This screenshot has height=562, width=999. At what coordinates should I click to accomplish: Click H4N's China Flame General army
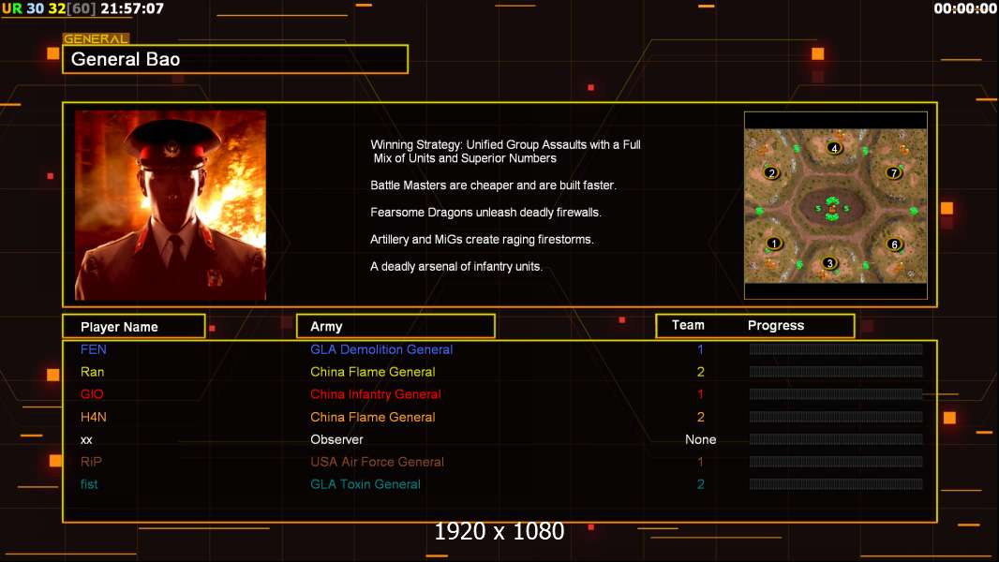coord(373,417)
